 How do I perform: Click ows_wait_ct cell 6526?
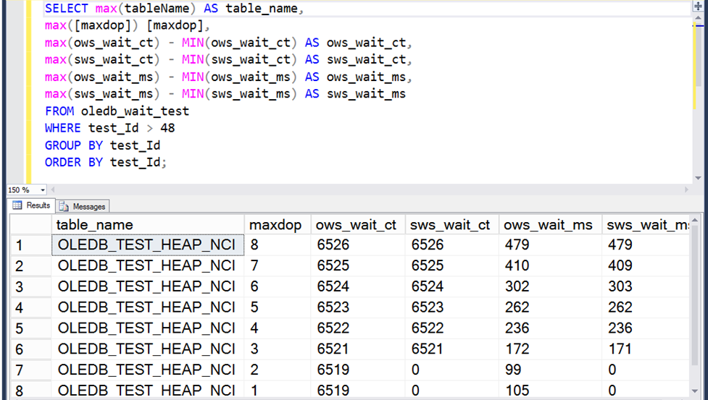pos(357,244)
